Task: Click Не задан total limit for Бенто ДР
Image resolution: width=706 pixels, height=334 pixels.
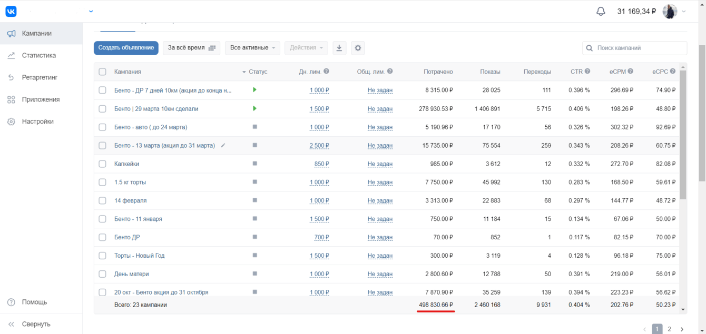Action: pos(380,238)
